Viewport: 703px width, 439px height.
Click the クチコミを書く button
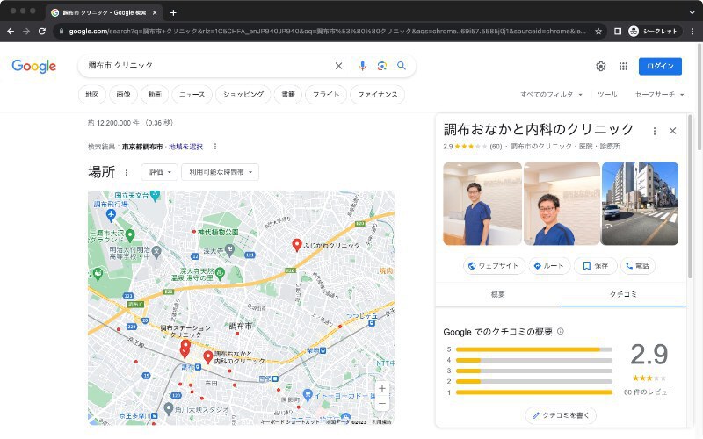[560, 414]
